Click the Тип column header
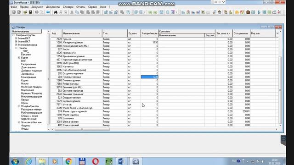This screenshot has height=165, width=294. click(115, 33)
